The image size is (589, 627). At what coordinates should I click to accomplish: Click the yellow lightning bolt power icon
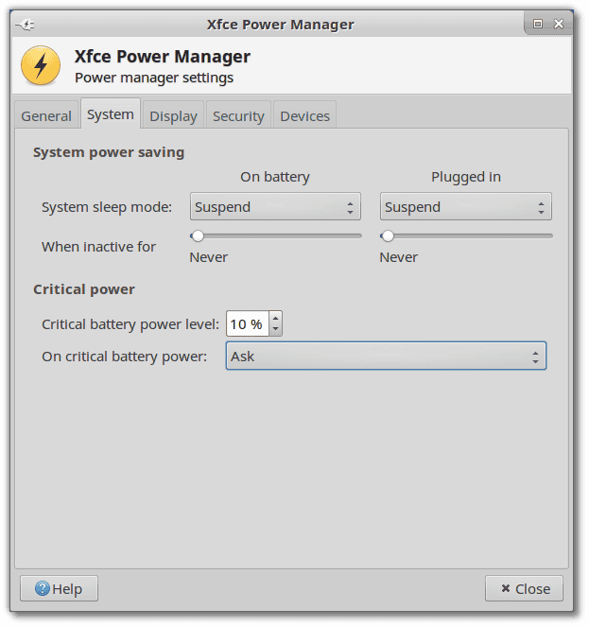point(41,65)
